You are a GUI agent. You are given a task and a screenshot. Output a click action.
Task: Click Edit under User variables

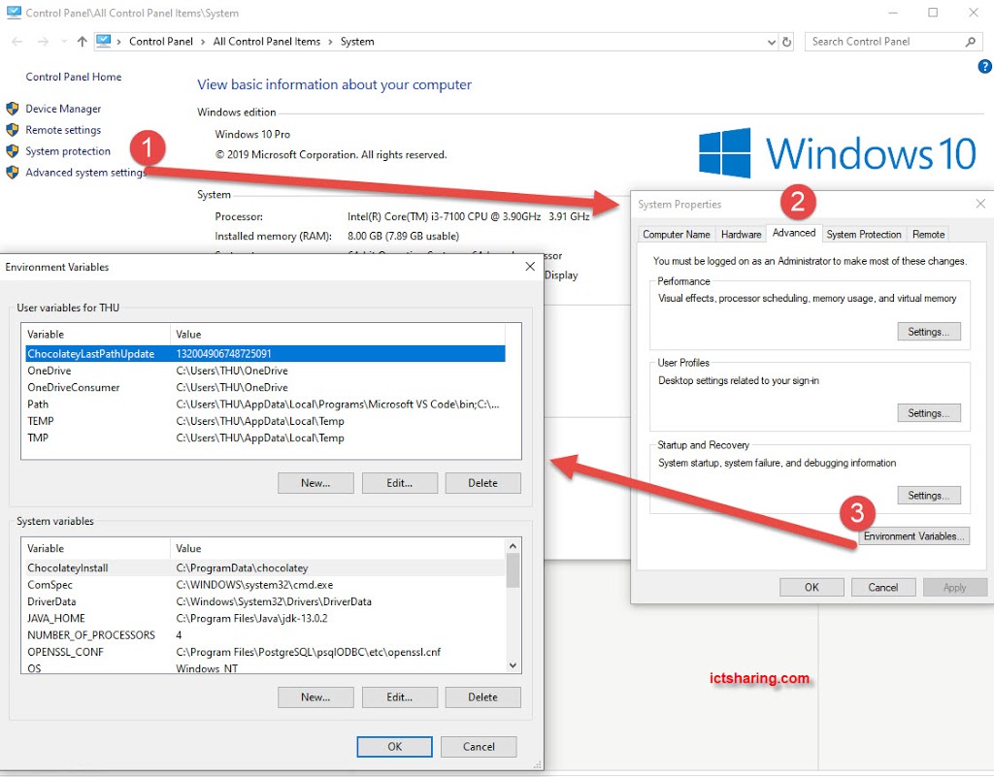[399, 482]
